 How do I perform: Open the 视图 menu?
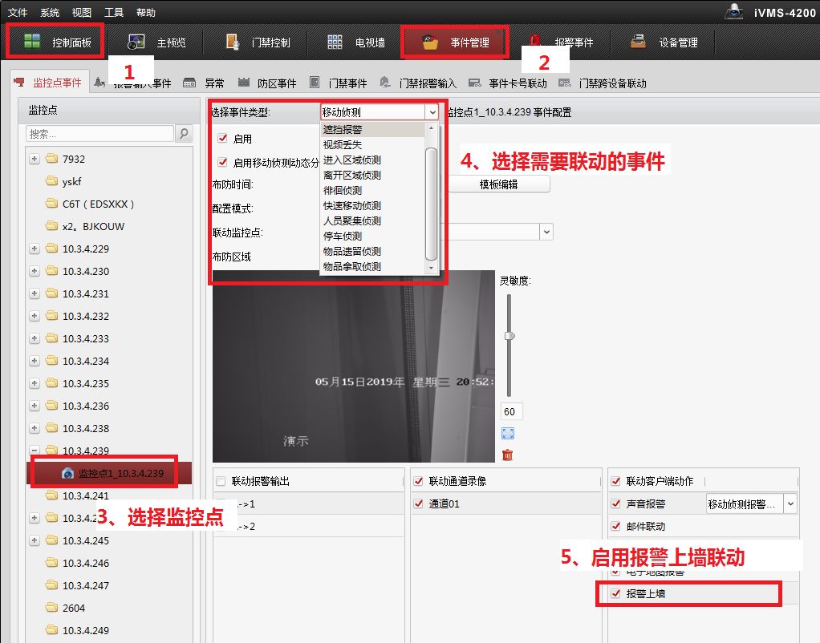coord(81,13)
